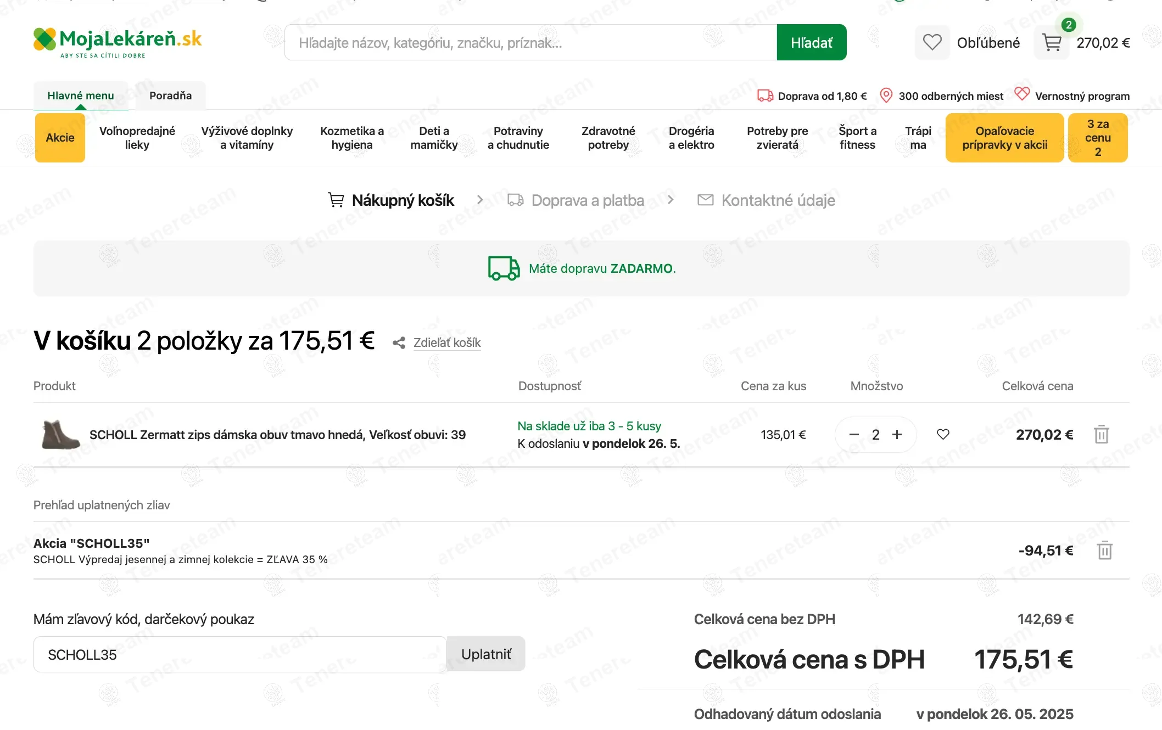The height and width of the screenshot is (730, 1162).
Task: Open Potraviny a chudnutie category
Action: [x=518, y=138]
